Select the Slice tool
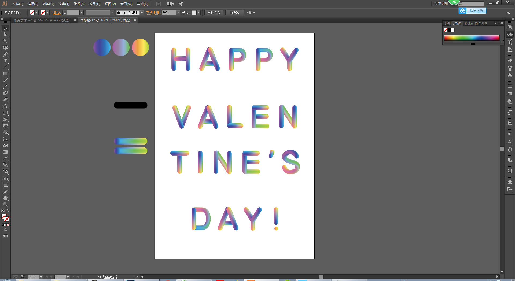 point(5,192)
